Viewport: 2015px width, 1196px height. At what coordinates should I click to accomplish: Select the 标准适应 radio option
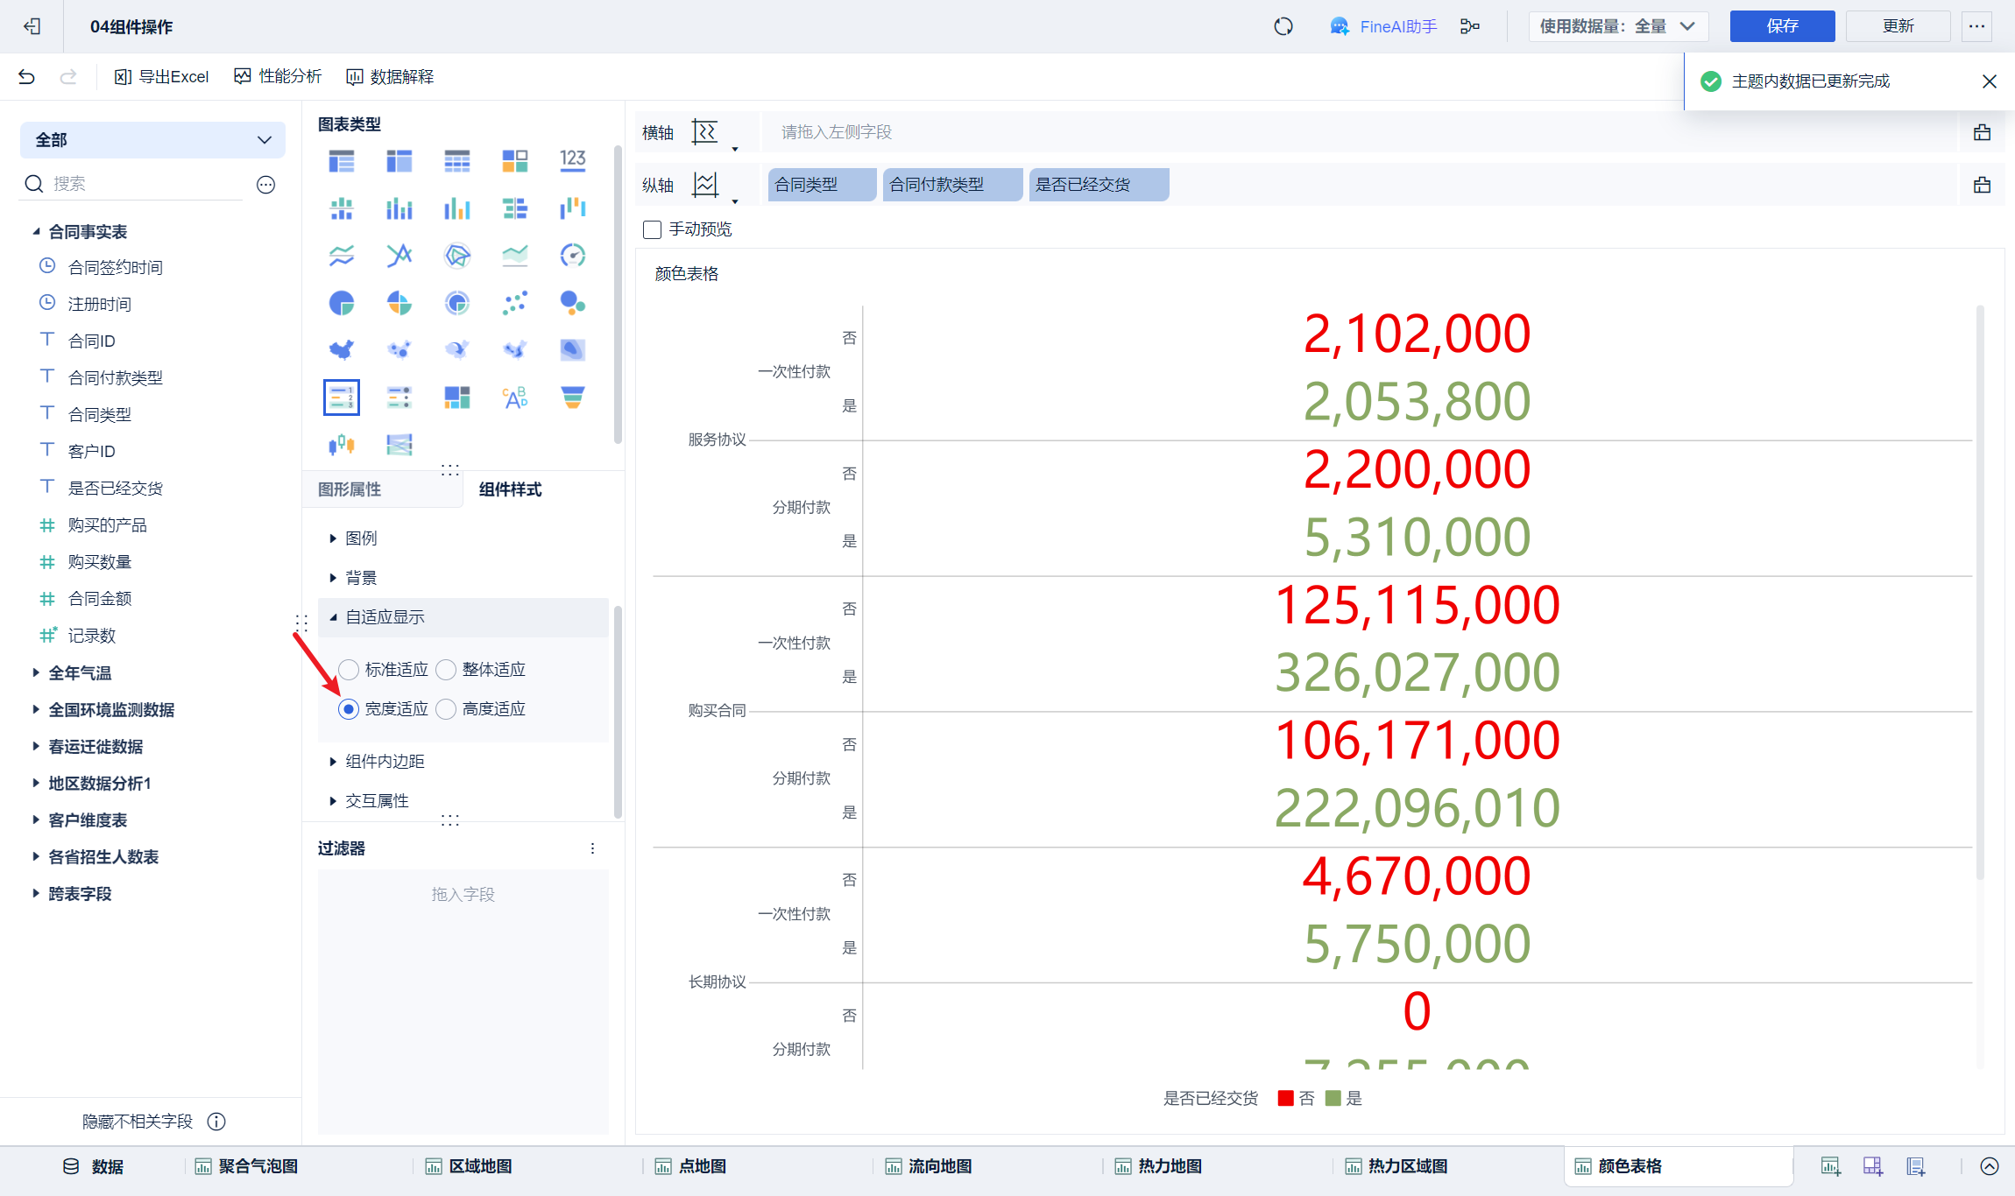[x=349, y=670]
